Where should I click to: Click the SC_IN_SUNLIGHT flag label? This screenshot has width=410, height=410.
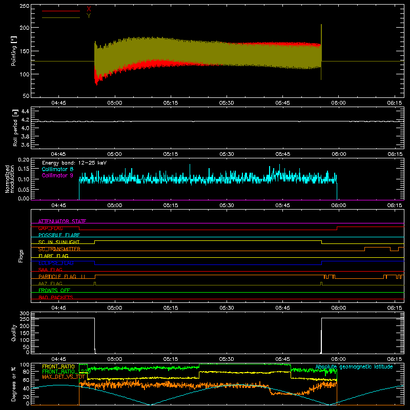[x=59, y=242]
